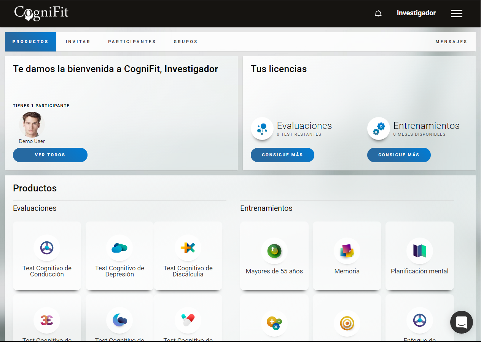
Task: Click the 0 Meses Disponibles text
Action: pyautogui.click(x=419, y=134)
